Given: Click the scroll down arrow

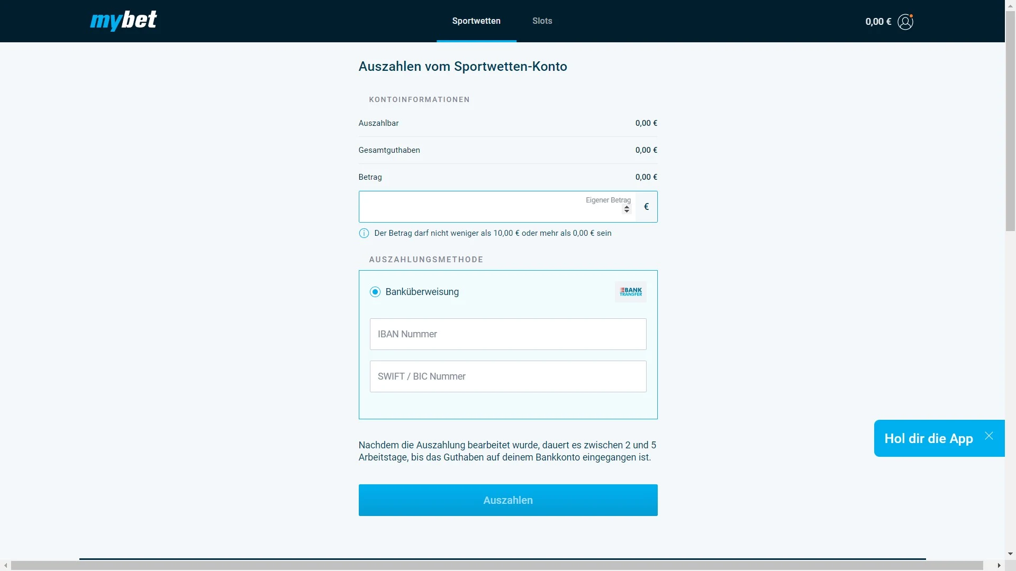Looking at the screenshot, I should tap(1010, 554).
